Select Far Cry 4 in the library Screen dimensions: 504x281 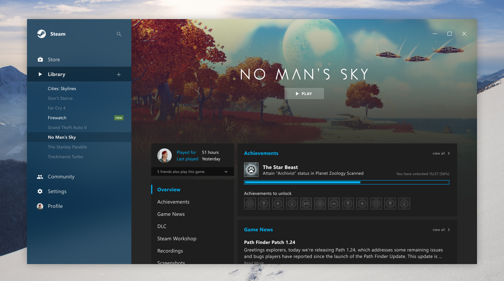57,108
